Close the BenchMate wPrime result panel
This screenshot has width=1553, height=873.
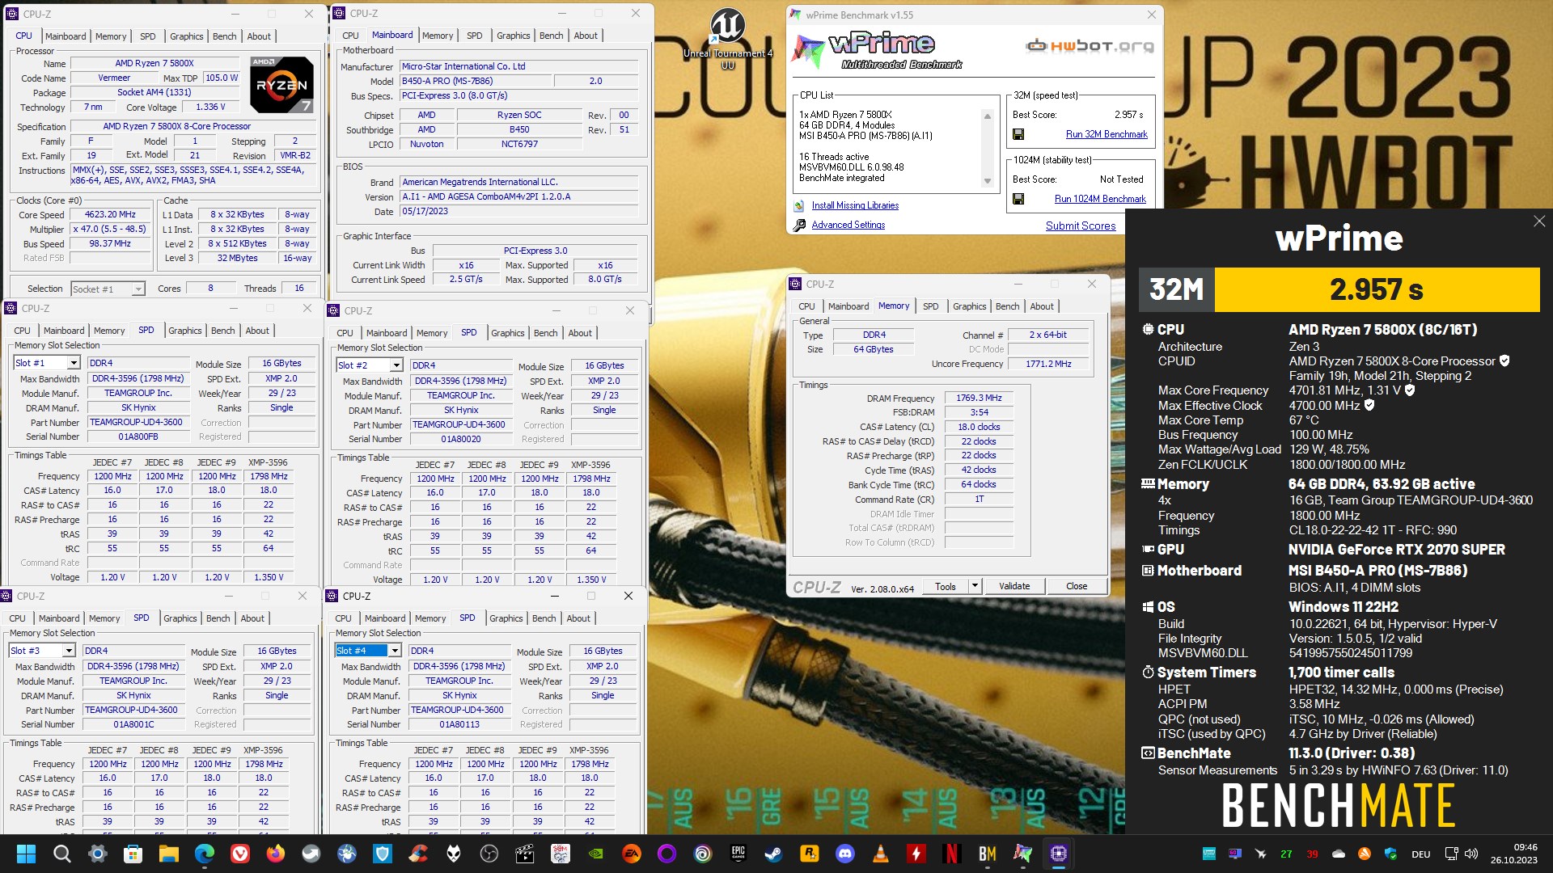pos(1538,221)
